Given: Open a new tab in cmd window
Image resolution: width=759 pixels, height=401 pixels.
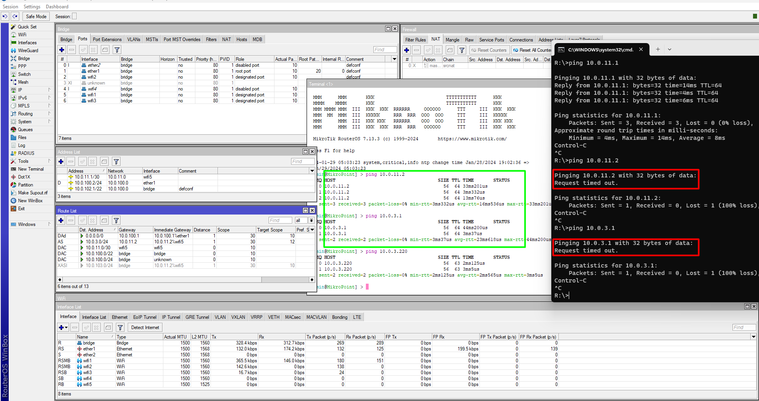Looking at the screenshot, I should coord(658,49).
